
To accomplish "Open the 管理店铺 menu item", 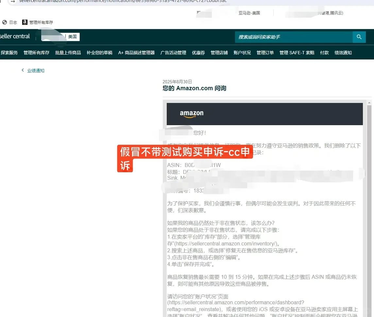I will pyautogui.click(x=219, y=53).
